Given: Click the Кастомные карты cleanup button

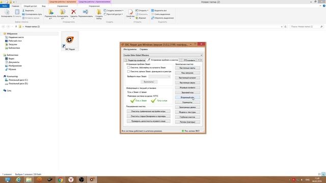Looking at the screenshot, I should [x=187, y=68].
